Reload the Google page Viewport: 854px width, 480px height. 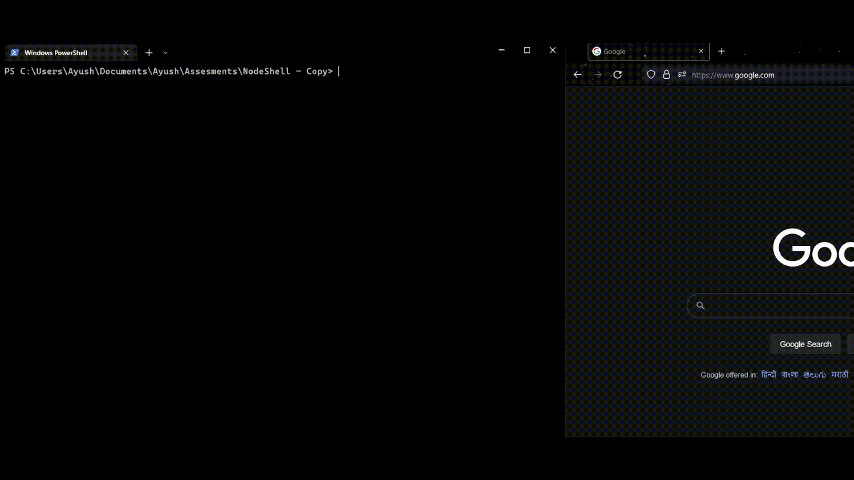(617, 75)
